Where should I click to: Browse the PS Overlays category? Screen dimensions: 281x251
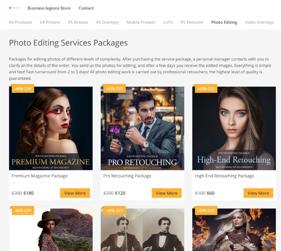pos(107,22)
